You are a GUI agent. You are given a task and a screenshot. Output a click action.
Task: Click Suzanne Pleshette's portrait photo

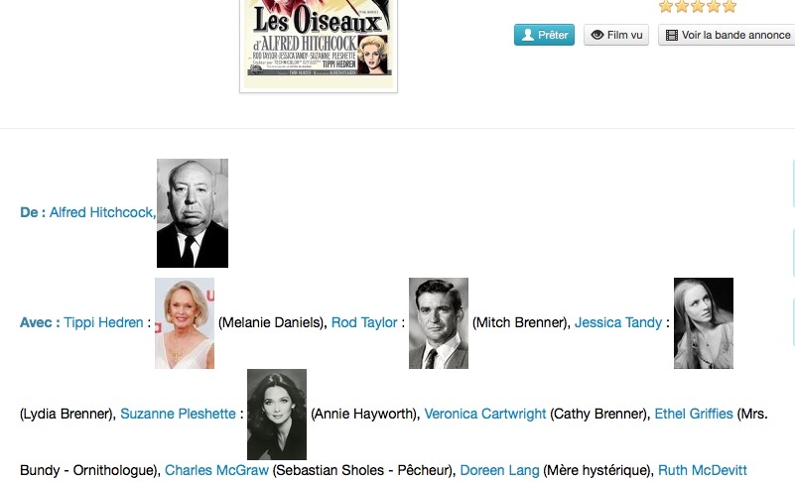tap(277, 415)
